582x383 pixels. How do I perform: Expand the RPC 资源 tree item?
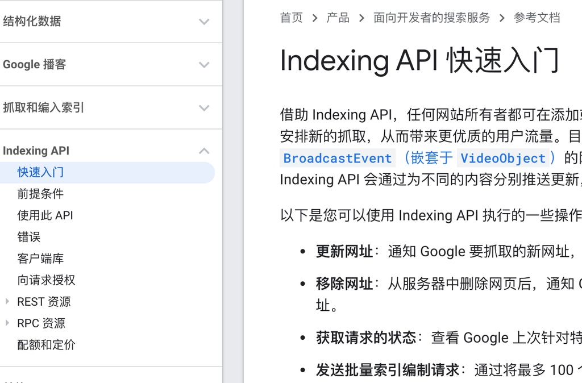tap(7, 323)
